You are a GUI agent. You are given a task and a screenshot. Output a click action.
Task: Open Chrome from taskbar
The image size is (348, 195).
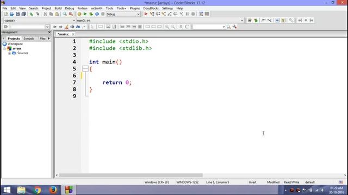point(38,190)
